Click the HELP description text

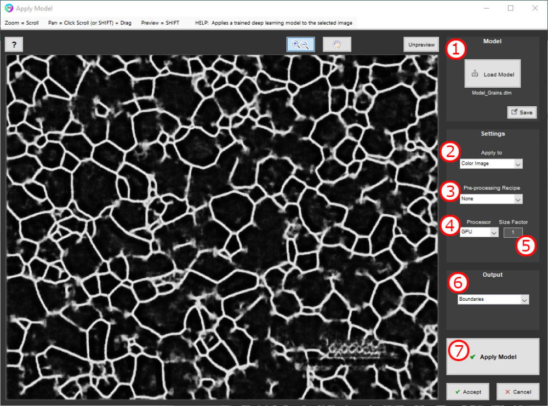[x=273, y=22]
